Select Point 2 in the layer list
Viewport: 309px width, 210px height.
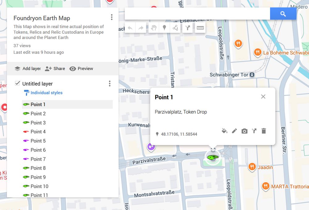67,114
